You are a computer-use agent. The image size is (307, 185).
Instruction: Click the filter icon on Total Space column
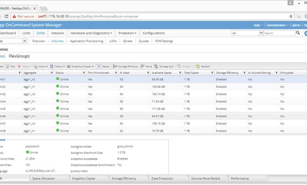click(x=212, y=73)
